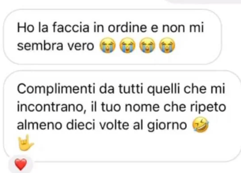
Task: Select the last crying face emoji
Action: click(167, 45)
